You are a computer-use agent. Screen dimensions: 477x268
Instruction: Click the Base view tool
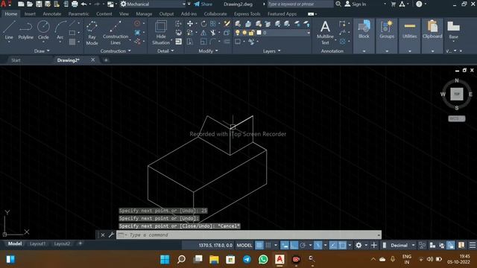point(453,30)
